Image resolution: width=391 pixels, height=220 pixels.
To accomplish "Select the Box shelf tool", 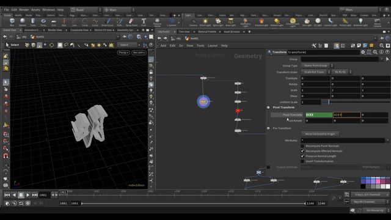I will pyautogui.click(x=12, y=22).
